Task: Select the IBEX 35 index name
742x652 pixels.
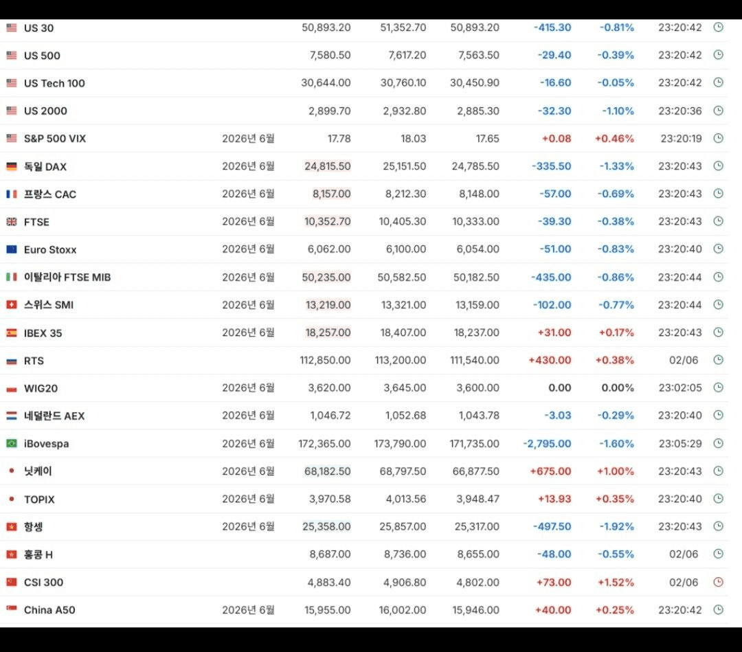Action: (x=43, y=333)
